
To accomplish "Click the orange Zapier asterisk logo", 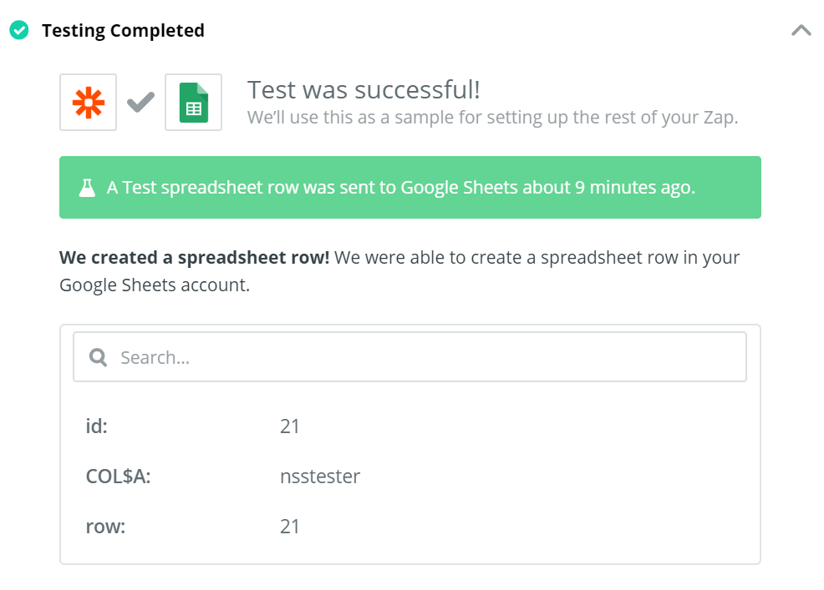I will coord(89,102).
